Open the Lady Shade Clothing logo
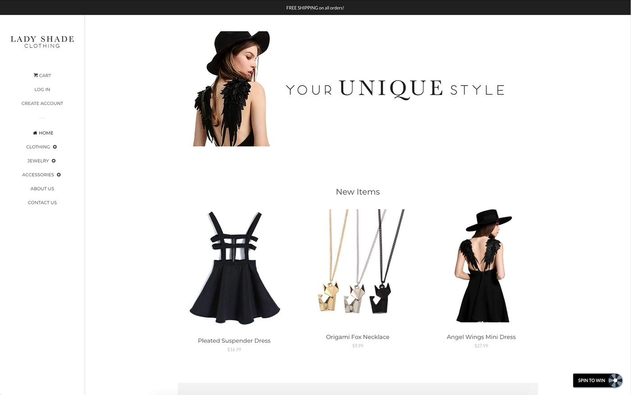Image resolution: width=631 pixels, height=395 pixels. click(42, 41)
